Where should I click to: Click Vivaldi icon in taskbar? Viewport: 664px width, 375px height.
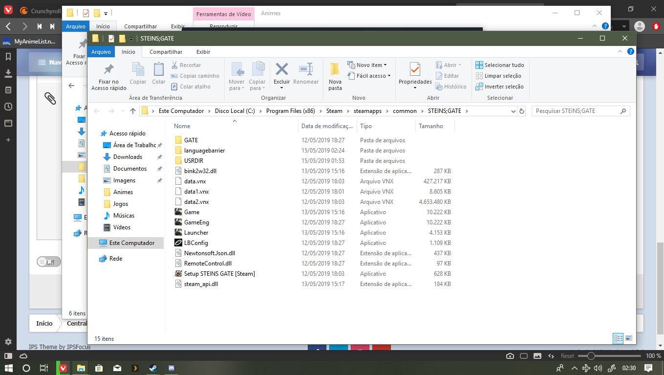pos(63,368)
